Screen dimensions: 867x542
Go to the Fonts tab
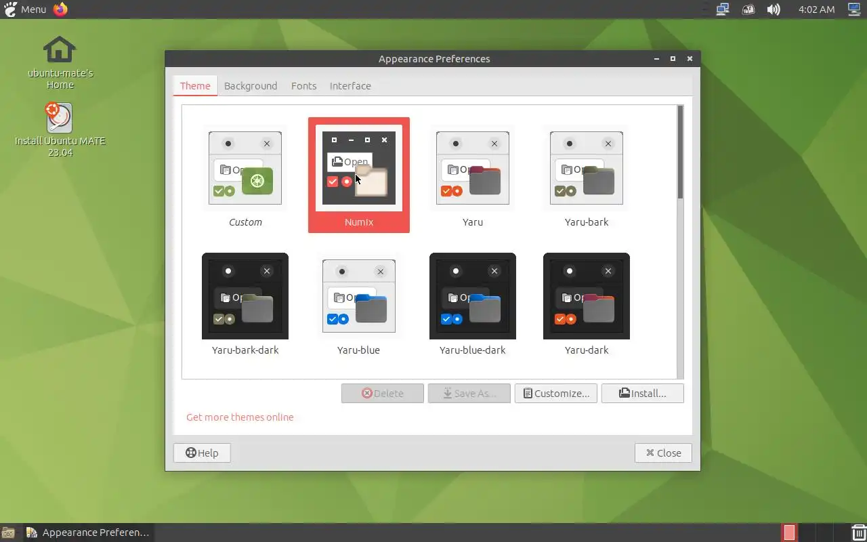[303, 86]
